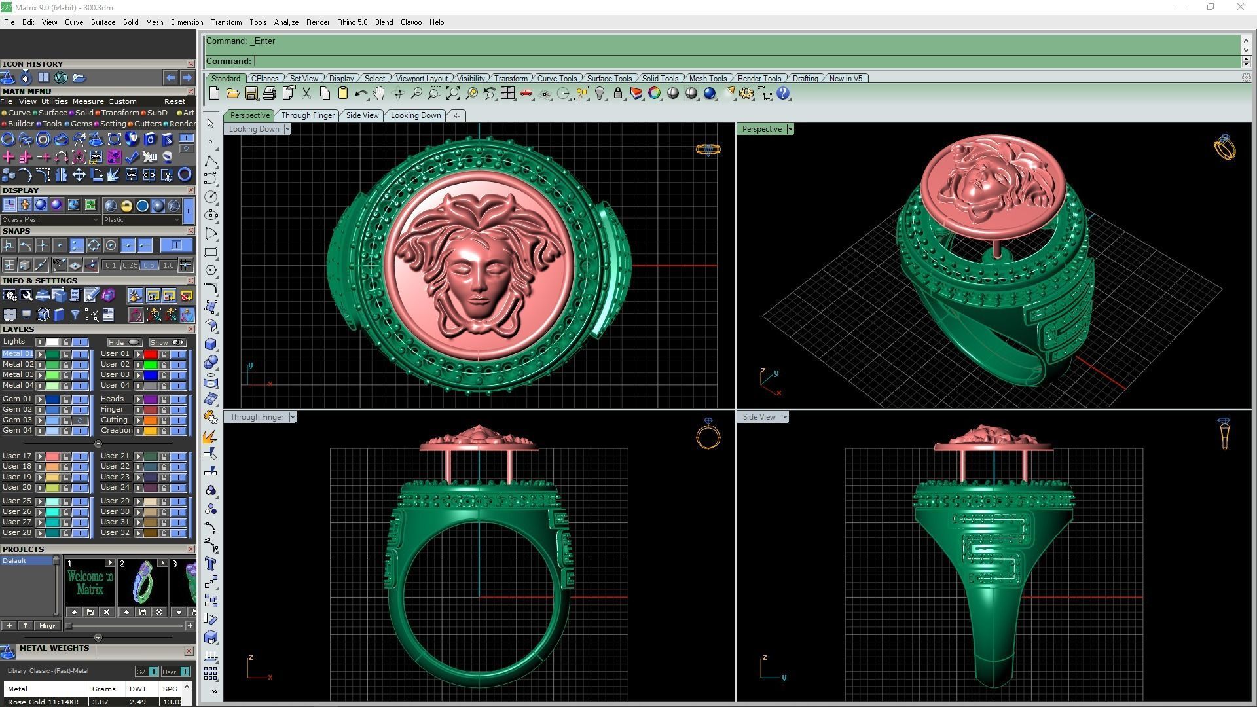1257x707 pixels.
Task: Toggle visibility of User 01 layer
Action: [x=178, y=354]
